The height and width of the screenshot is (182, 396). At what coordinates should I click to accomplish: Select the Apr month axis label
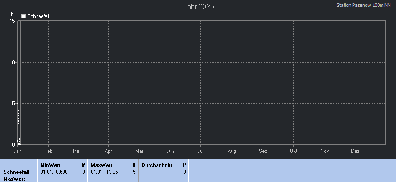click(x=108, y=151)
